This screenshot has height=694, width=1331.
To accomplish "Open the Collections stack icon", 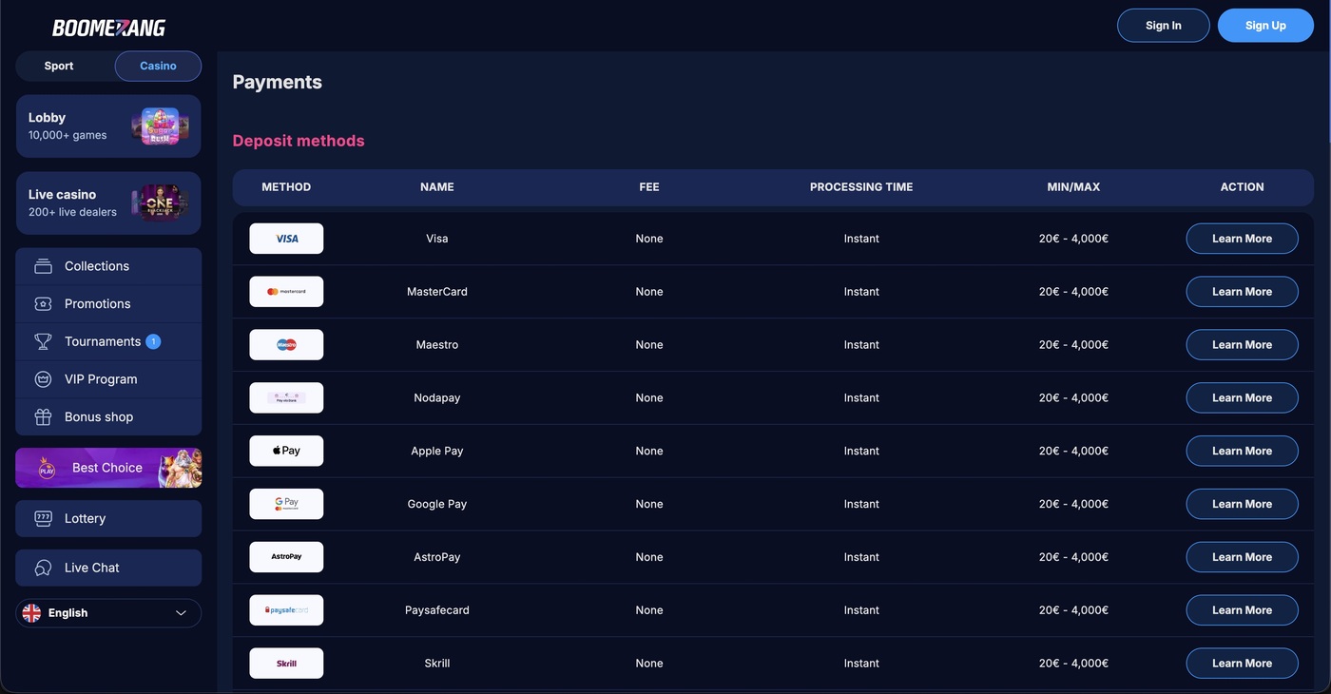I will pyautogui.click(x=43, y=266).
